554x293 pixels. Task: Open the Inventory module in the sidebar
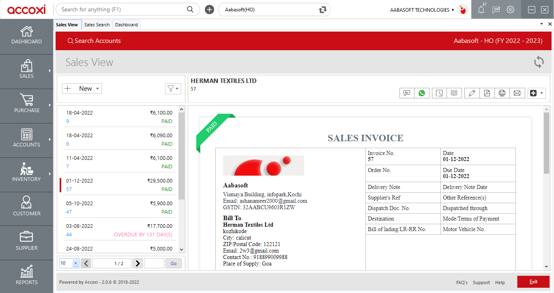(26, 174)
